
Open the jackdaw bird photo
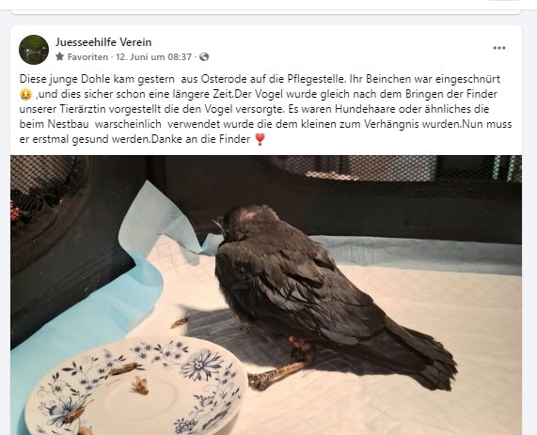point(266,295)
